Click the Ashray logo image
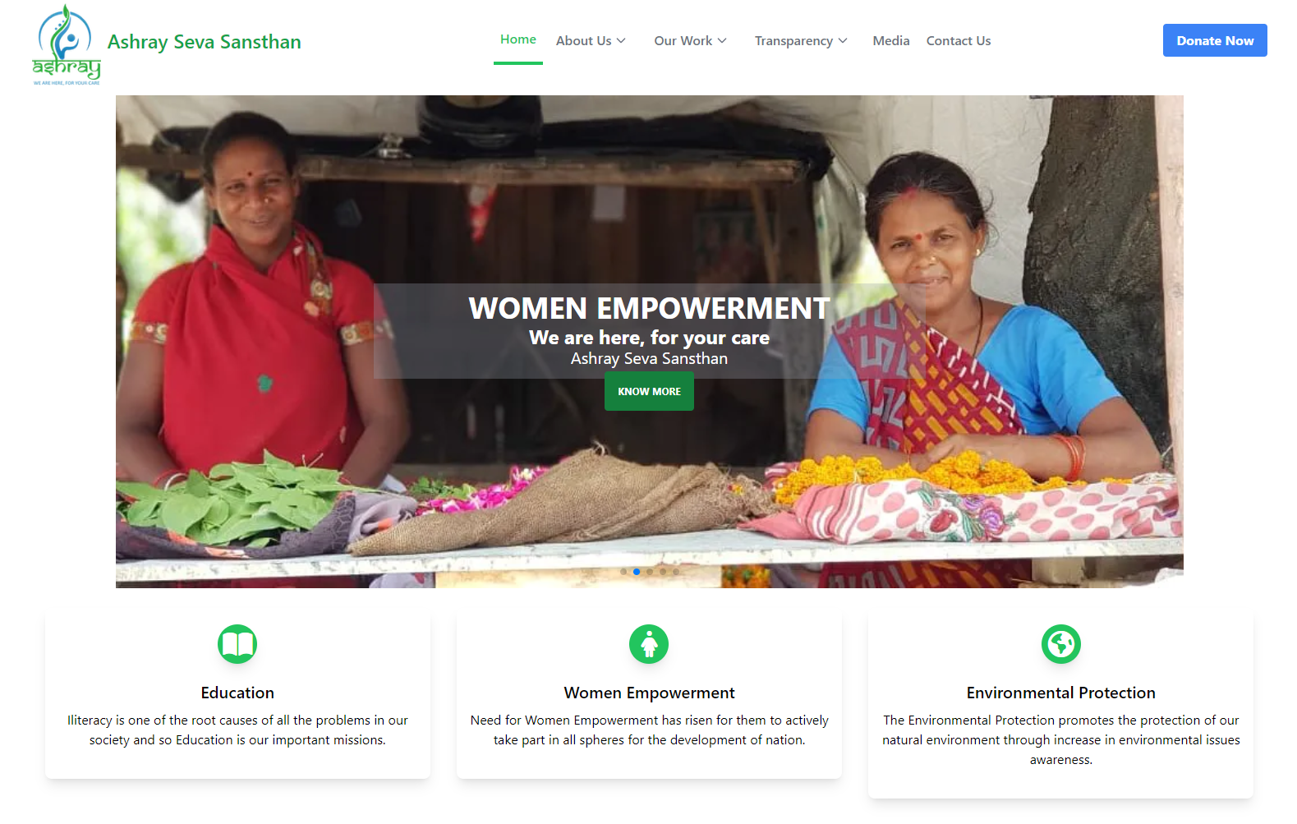 (x=67, y=44)
